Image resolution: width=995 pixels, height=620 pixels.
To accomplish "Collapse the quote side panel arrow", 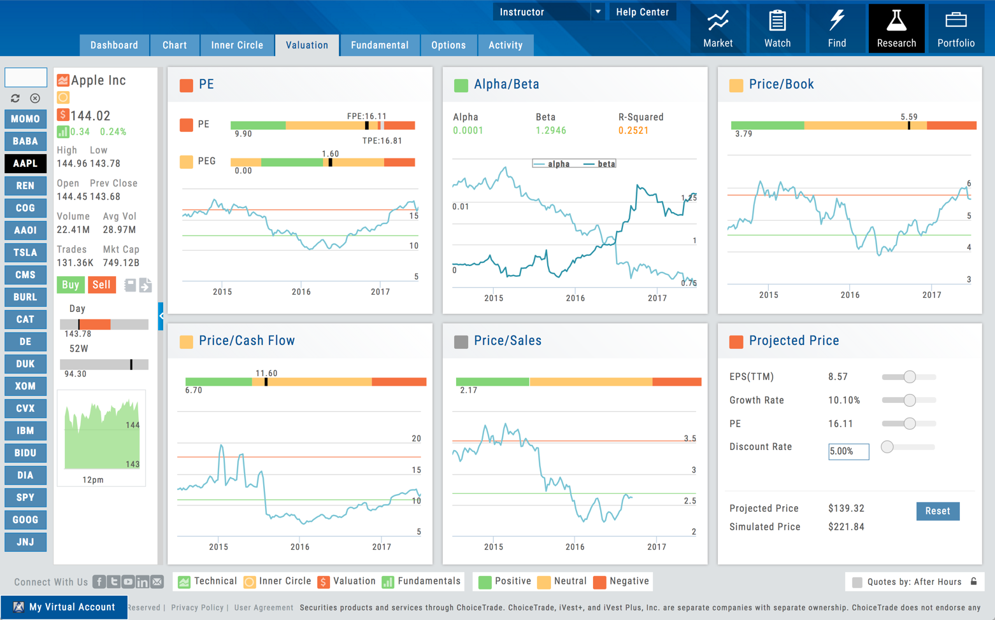I will [161, 316].
